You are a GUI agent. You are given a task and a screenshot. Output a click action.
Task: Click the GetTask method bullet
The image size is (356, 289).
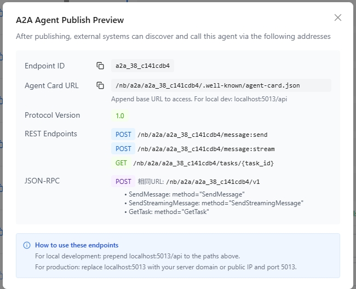[x=166, y=212]
